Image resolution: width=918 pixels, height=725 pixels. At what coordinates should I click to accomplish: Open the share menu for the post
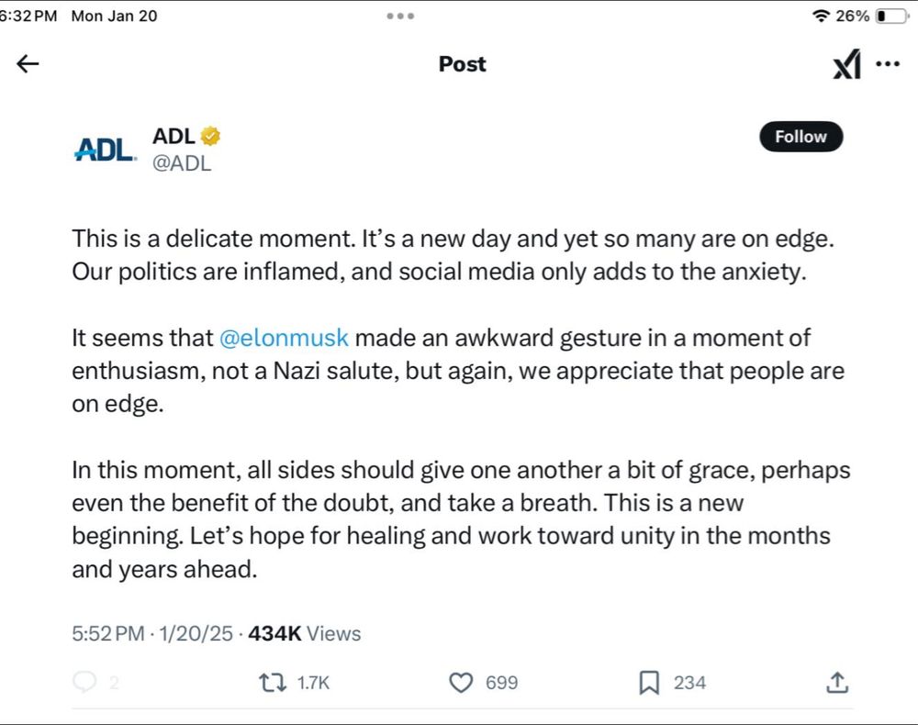pyautogui.click(x=836, y=683)
